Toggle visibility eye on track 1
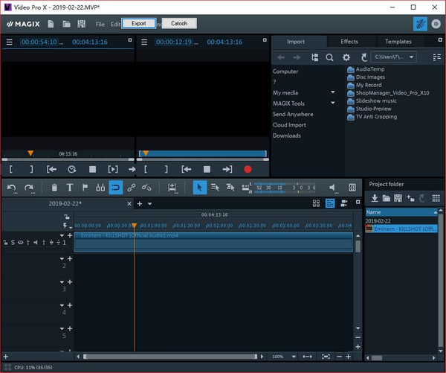 click(21, 243)
